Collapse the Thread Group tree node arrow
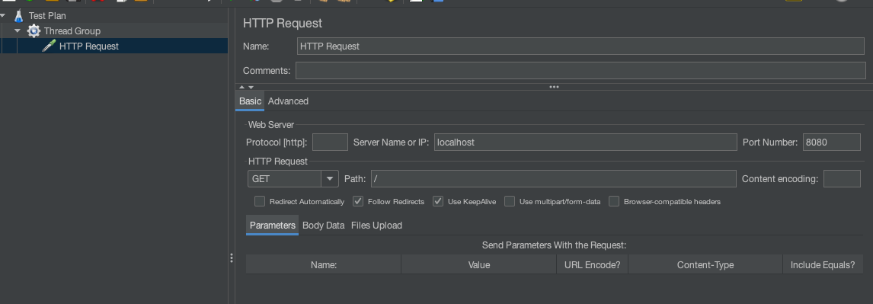This screenshot has height=304, width=873. click(x=18, y=30)
